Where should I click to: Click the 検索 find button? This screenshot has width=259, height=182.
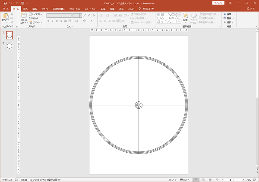click(227, 14)
